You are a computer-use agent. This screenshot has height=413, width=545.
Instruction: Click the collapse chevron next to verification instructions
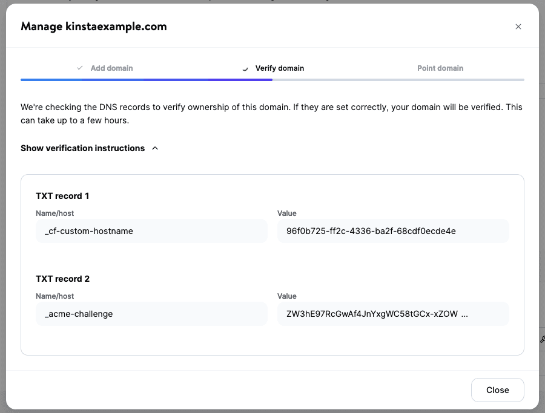pos(155,148)
